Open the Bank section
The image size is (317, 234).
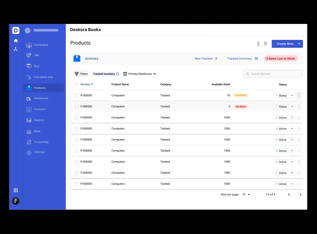[37, 131]
